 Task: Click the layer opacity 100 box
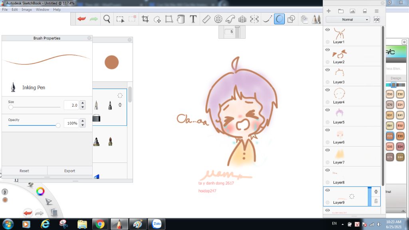376,20
